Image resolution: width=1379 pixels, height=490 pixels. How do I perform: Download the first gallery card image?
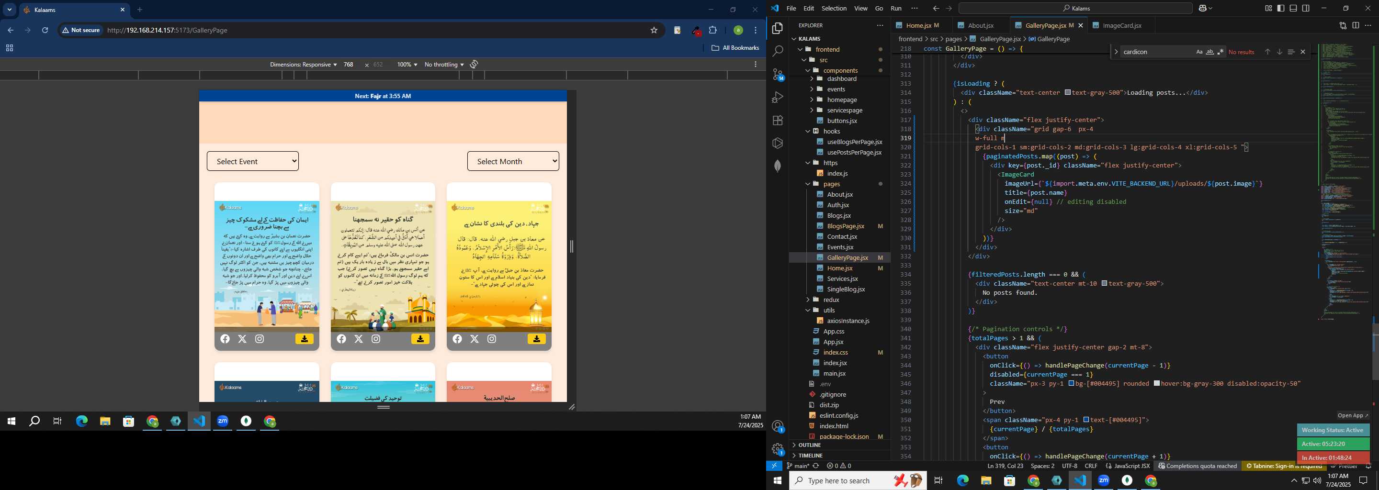point(304,339)
